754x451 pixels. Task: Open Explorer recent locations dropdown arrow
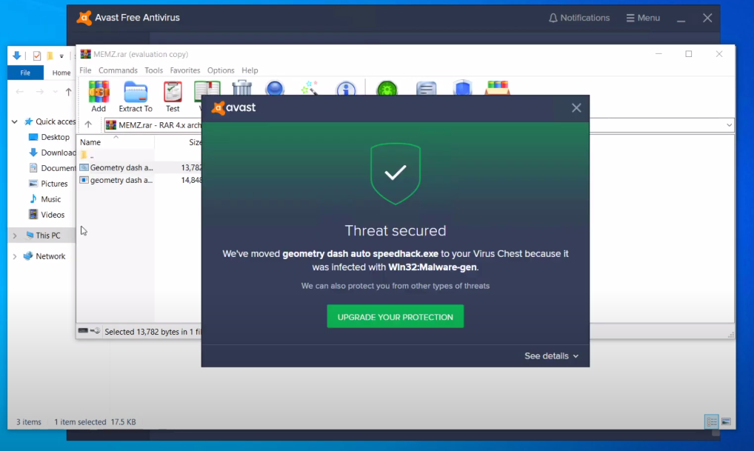click(x=56, y=91)
